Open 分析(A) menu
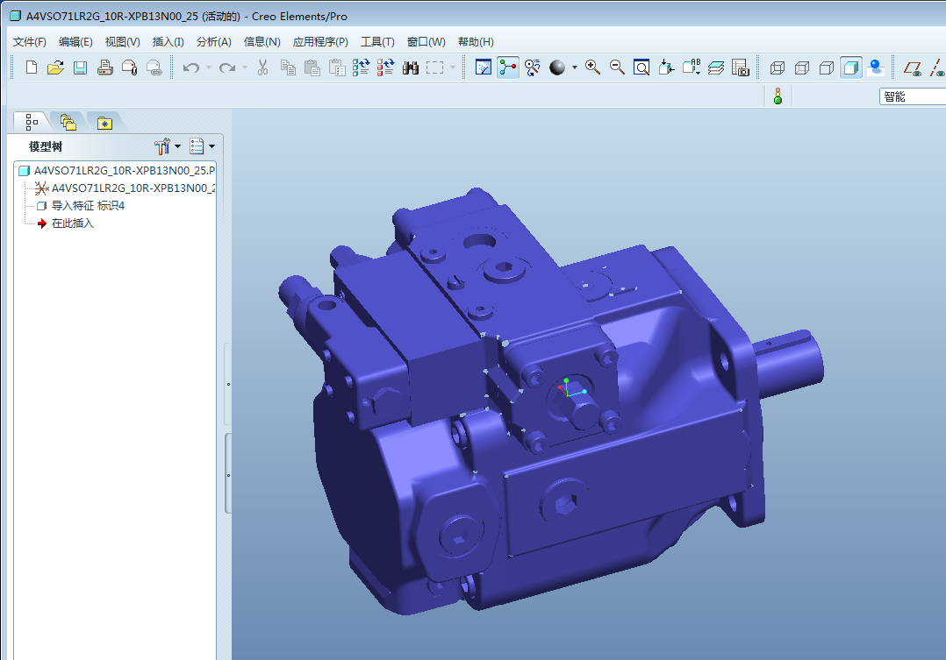946x660 pixels. tap(214, 41)
